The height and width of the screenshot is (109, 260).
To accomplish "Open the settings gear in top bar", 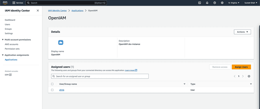I will (222, 3).
